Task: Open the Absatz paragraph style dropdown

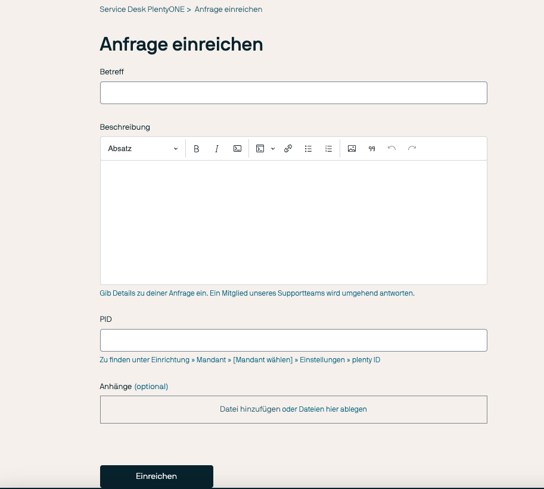Action: pos(141,148)
